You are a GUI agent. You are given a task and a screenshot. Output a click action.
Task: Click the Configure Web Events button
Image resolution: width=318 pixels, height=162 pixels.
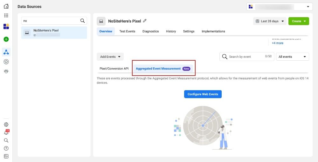point(203,94)
